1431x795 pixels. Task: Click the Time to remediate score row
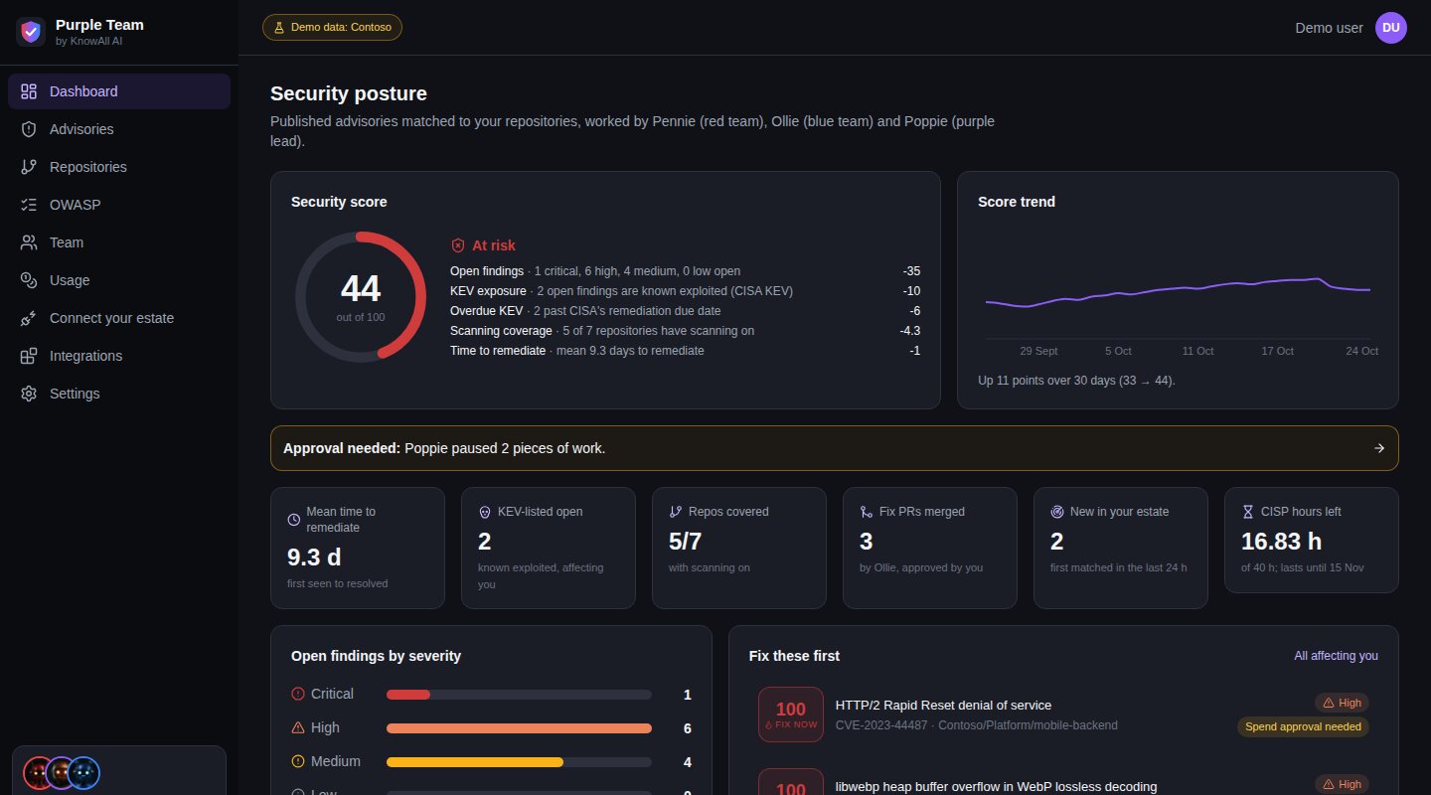pos(685,351)
